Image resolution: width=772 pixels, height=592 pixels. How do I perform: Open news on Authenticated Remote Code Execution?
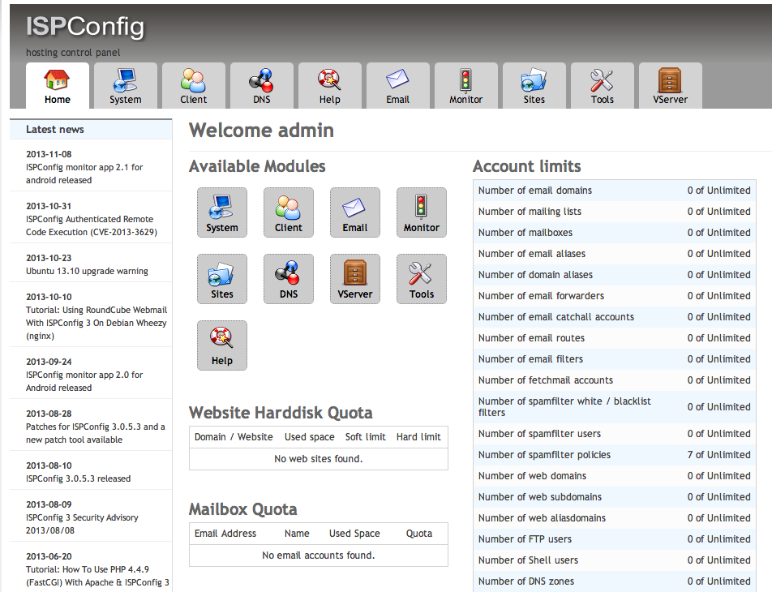[x=92, y=225]
